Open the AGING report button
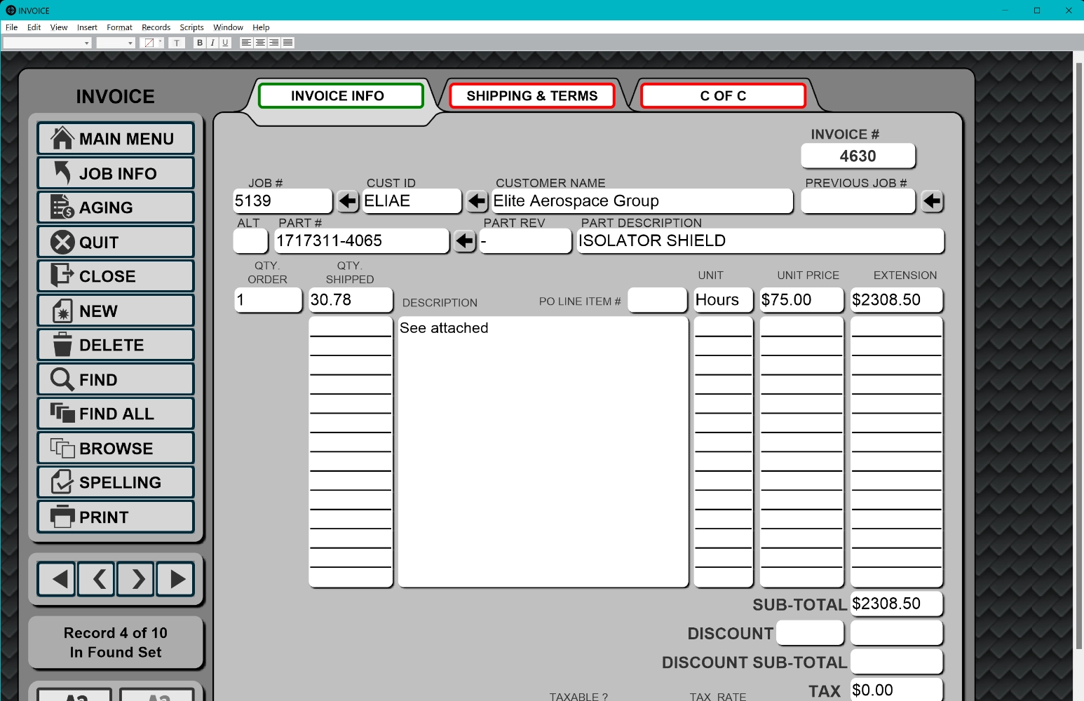The image size is (1084, 701). [116, 207]
